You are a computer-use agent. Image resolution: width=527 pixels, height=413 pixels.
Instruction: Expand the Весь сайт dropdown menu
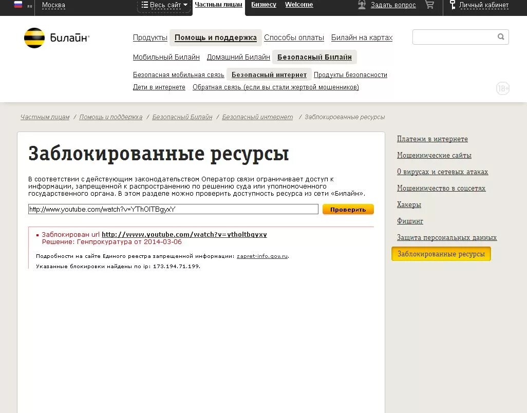(x=164, y=5)
